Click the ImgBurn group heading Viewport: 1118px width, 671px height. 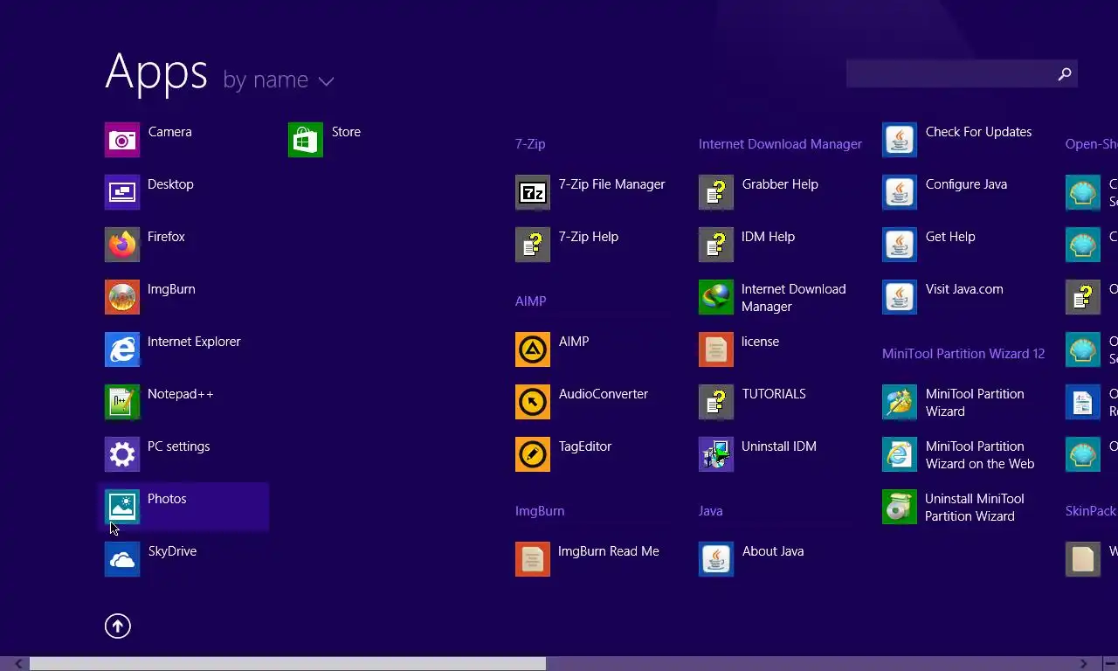540,511
